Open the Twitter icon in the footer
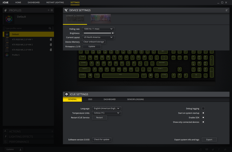The width and height of the screenshot is (232, 152). [213, 150]
